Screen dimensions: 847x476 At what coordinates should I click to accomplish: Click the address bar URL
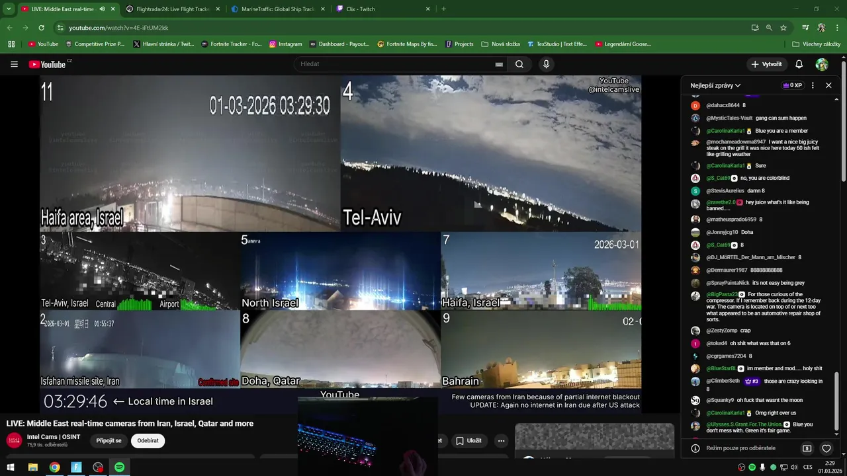point(119,28)
